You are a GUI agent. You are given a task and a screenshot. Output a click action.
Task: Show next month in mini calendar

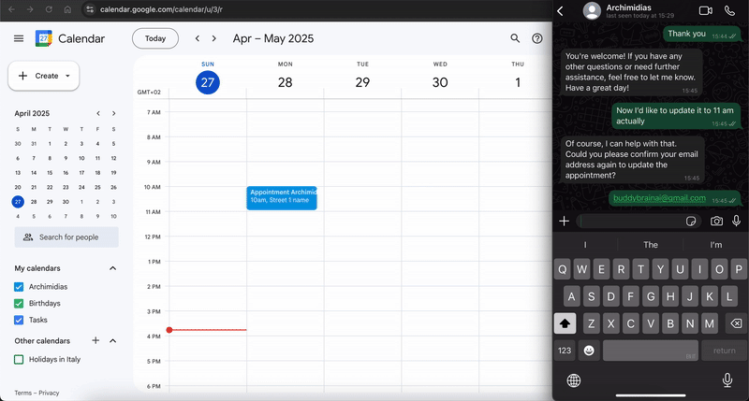click(113, 113)
